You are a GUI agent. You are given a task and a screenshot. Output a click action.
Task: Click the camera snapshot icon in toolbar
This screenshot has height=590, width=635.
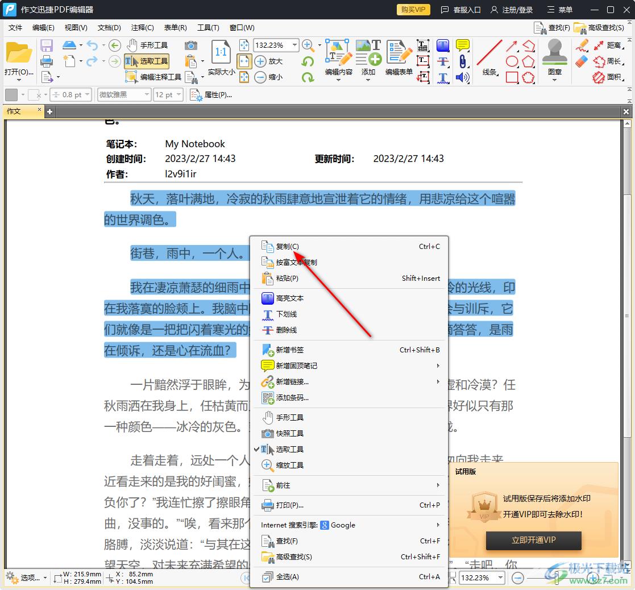pyautogui.click(x=191, y=45)
